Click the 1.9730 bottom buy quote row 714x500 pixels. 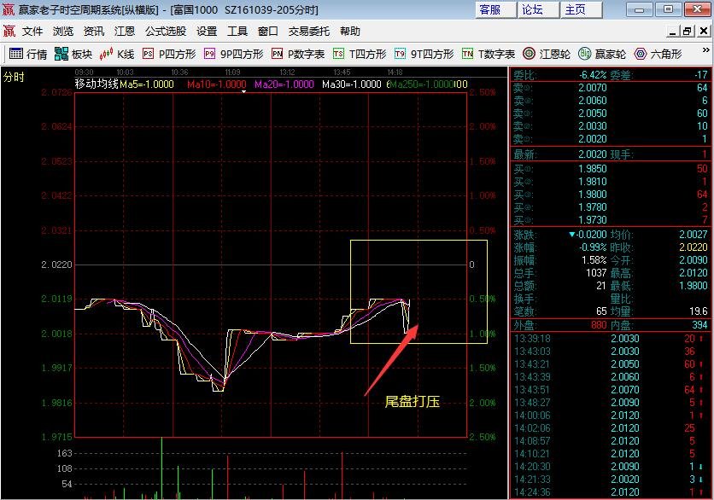click(x=610, y=220)
